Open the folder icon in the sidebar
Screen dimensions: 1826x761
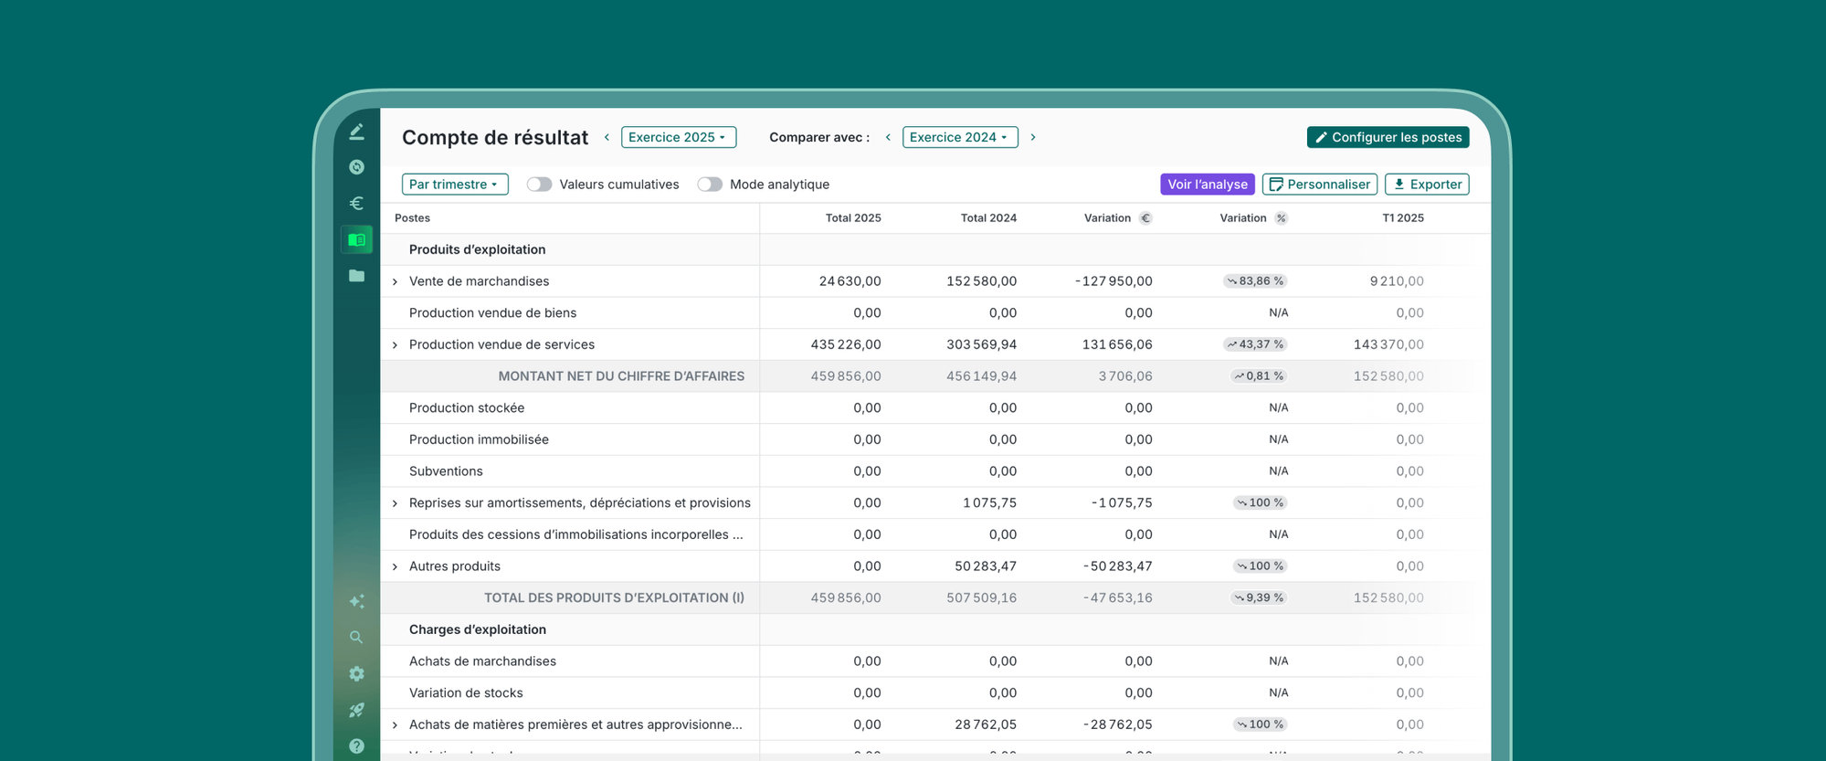356,276
